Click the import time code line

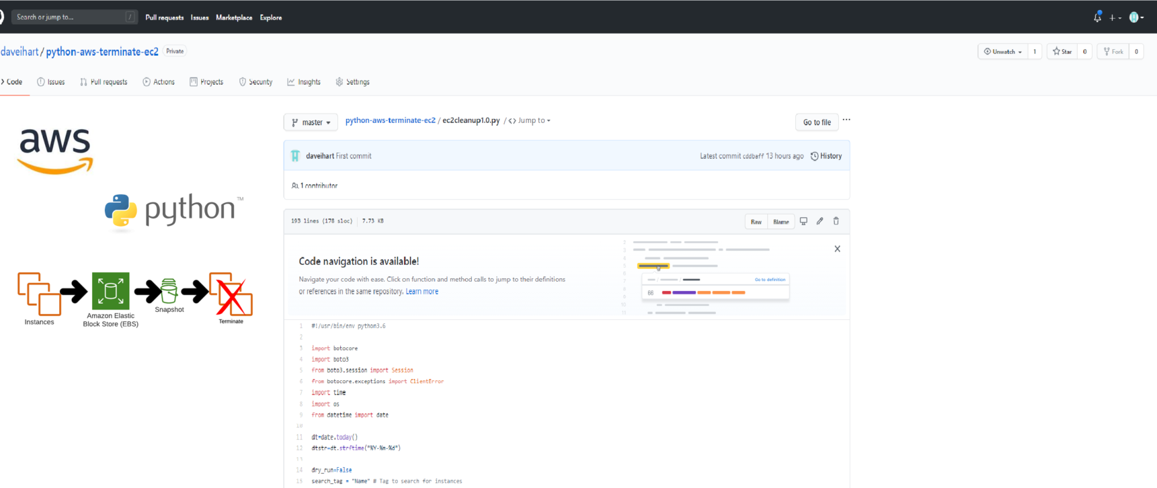[329, 393]
